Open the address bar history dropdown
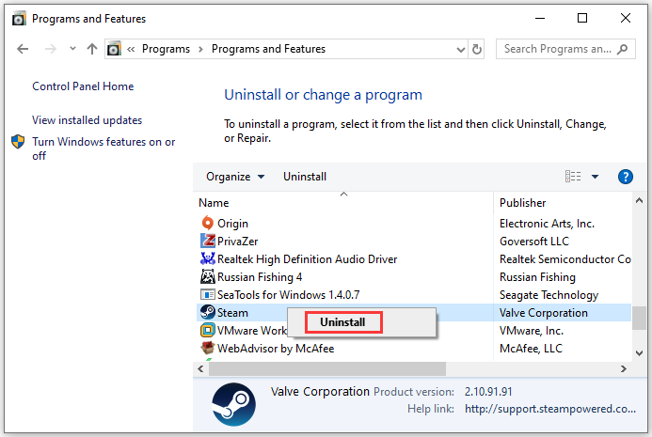652x437 pixels. (x=460, y=50)
